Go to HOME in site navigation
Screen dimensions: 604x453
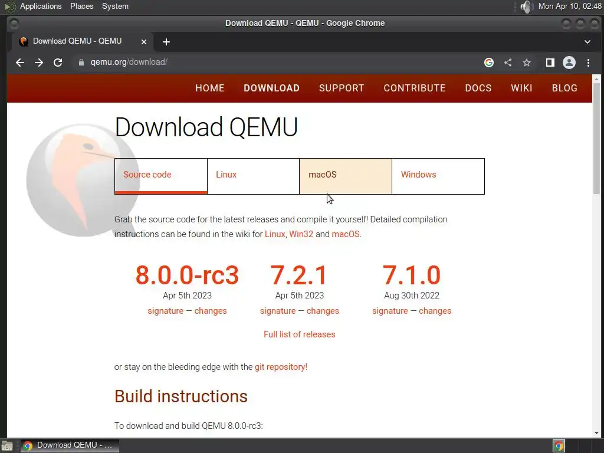[210, 88]
